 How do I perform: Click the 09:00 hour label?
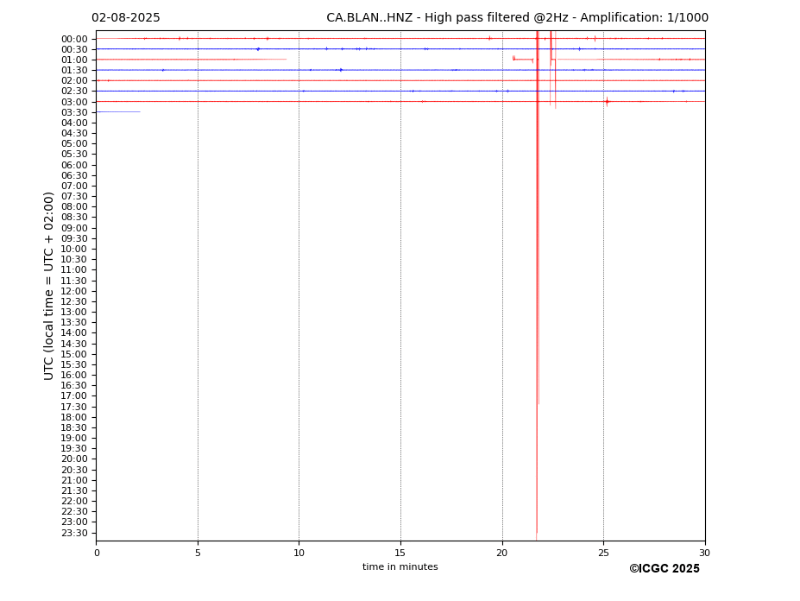tap(74, 228)
